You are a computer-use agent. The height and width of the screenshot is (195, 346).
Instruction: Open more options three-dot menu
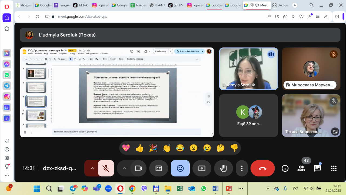tap(242, 168)
